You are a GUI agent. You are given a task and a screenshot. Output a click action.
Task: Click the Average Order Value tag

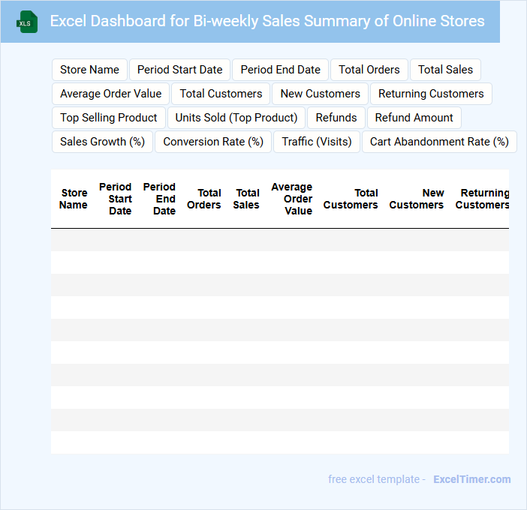pos(110,94)
